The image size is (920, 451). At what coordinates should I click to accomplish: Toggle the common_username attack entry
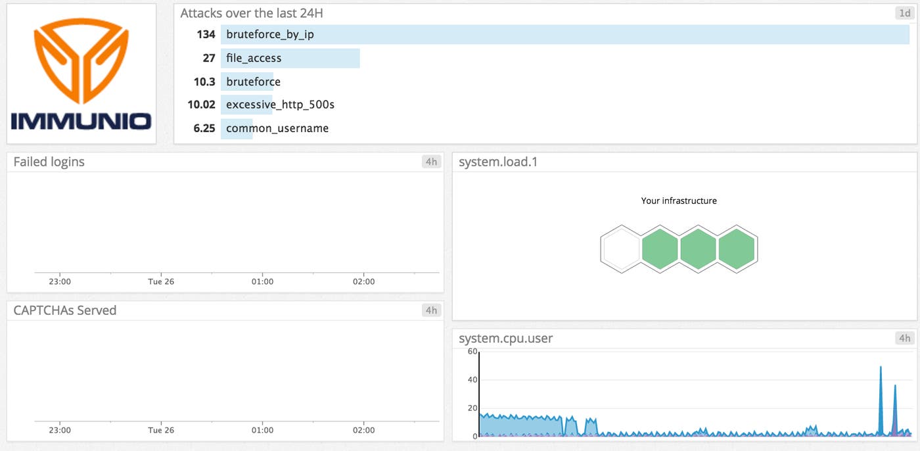276,128
